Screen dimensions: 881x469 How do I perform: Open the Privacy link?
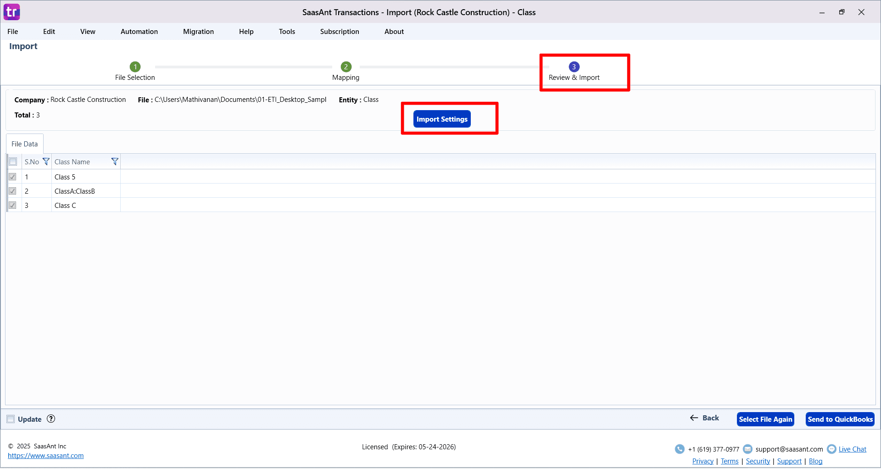click(x=703, y=461)
